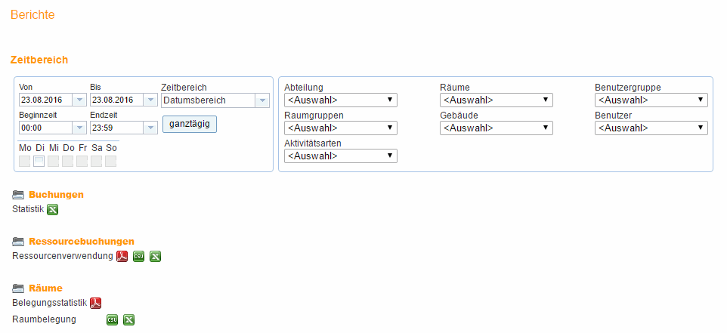Expand the Benutzergruppe dropdown
Screen dimensions: 727x333
click(651, 100)
